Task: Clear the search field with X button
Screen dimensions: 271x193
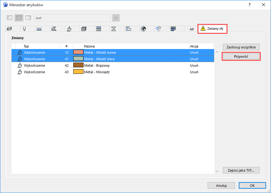Action: 116,18
